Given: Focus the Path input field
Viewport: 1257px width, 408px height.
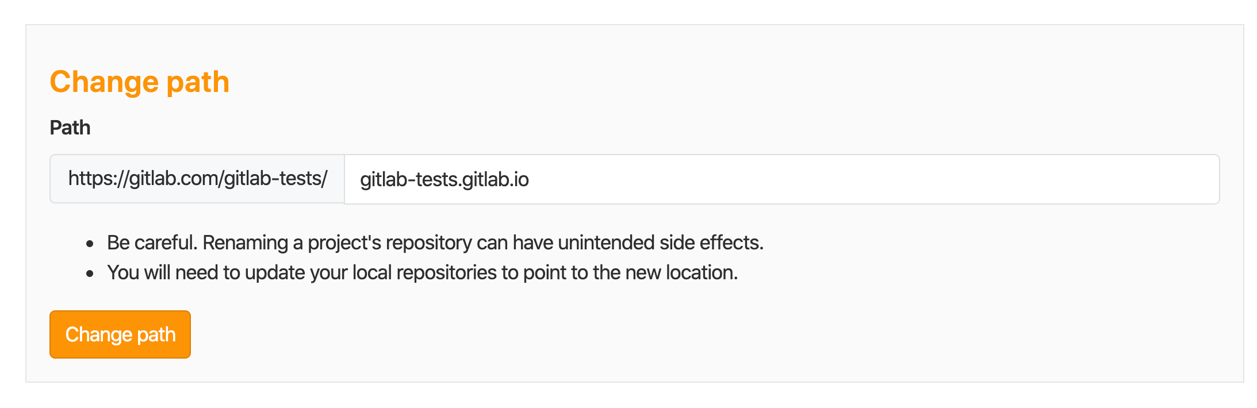Looking at the screenshot, I should [781, 179].
